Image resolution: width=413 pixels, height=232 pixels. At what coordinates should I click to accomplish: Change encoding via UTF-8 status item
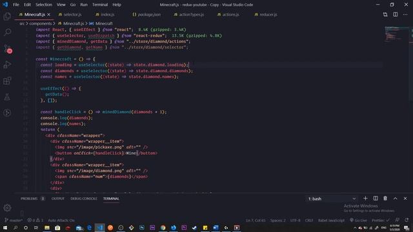296,220
